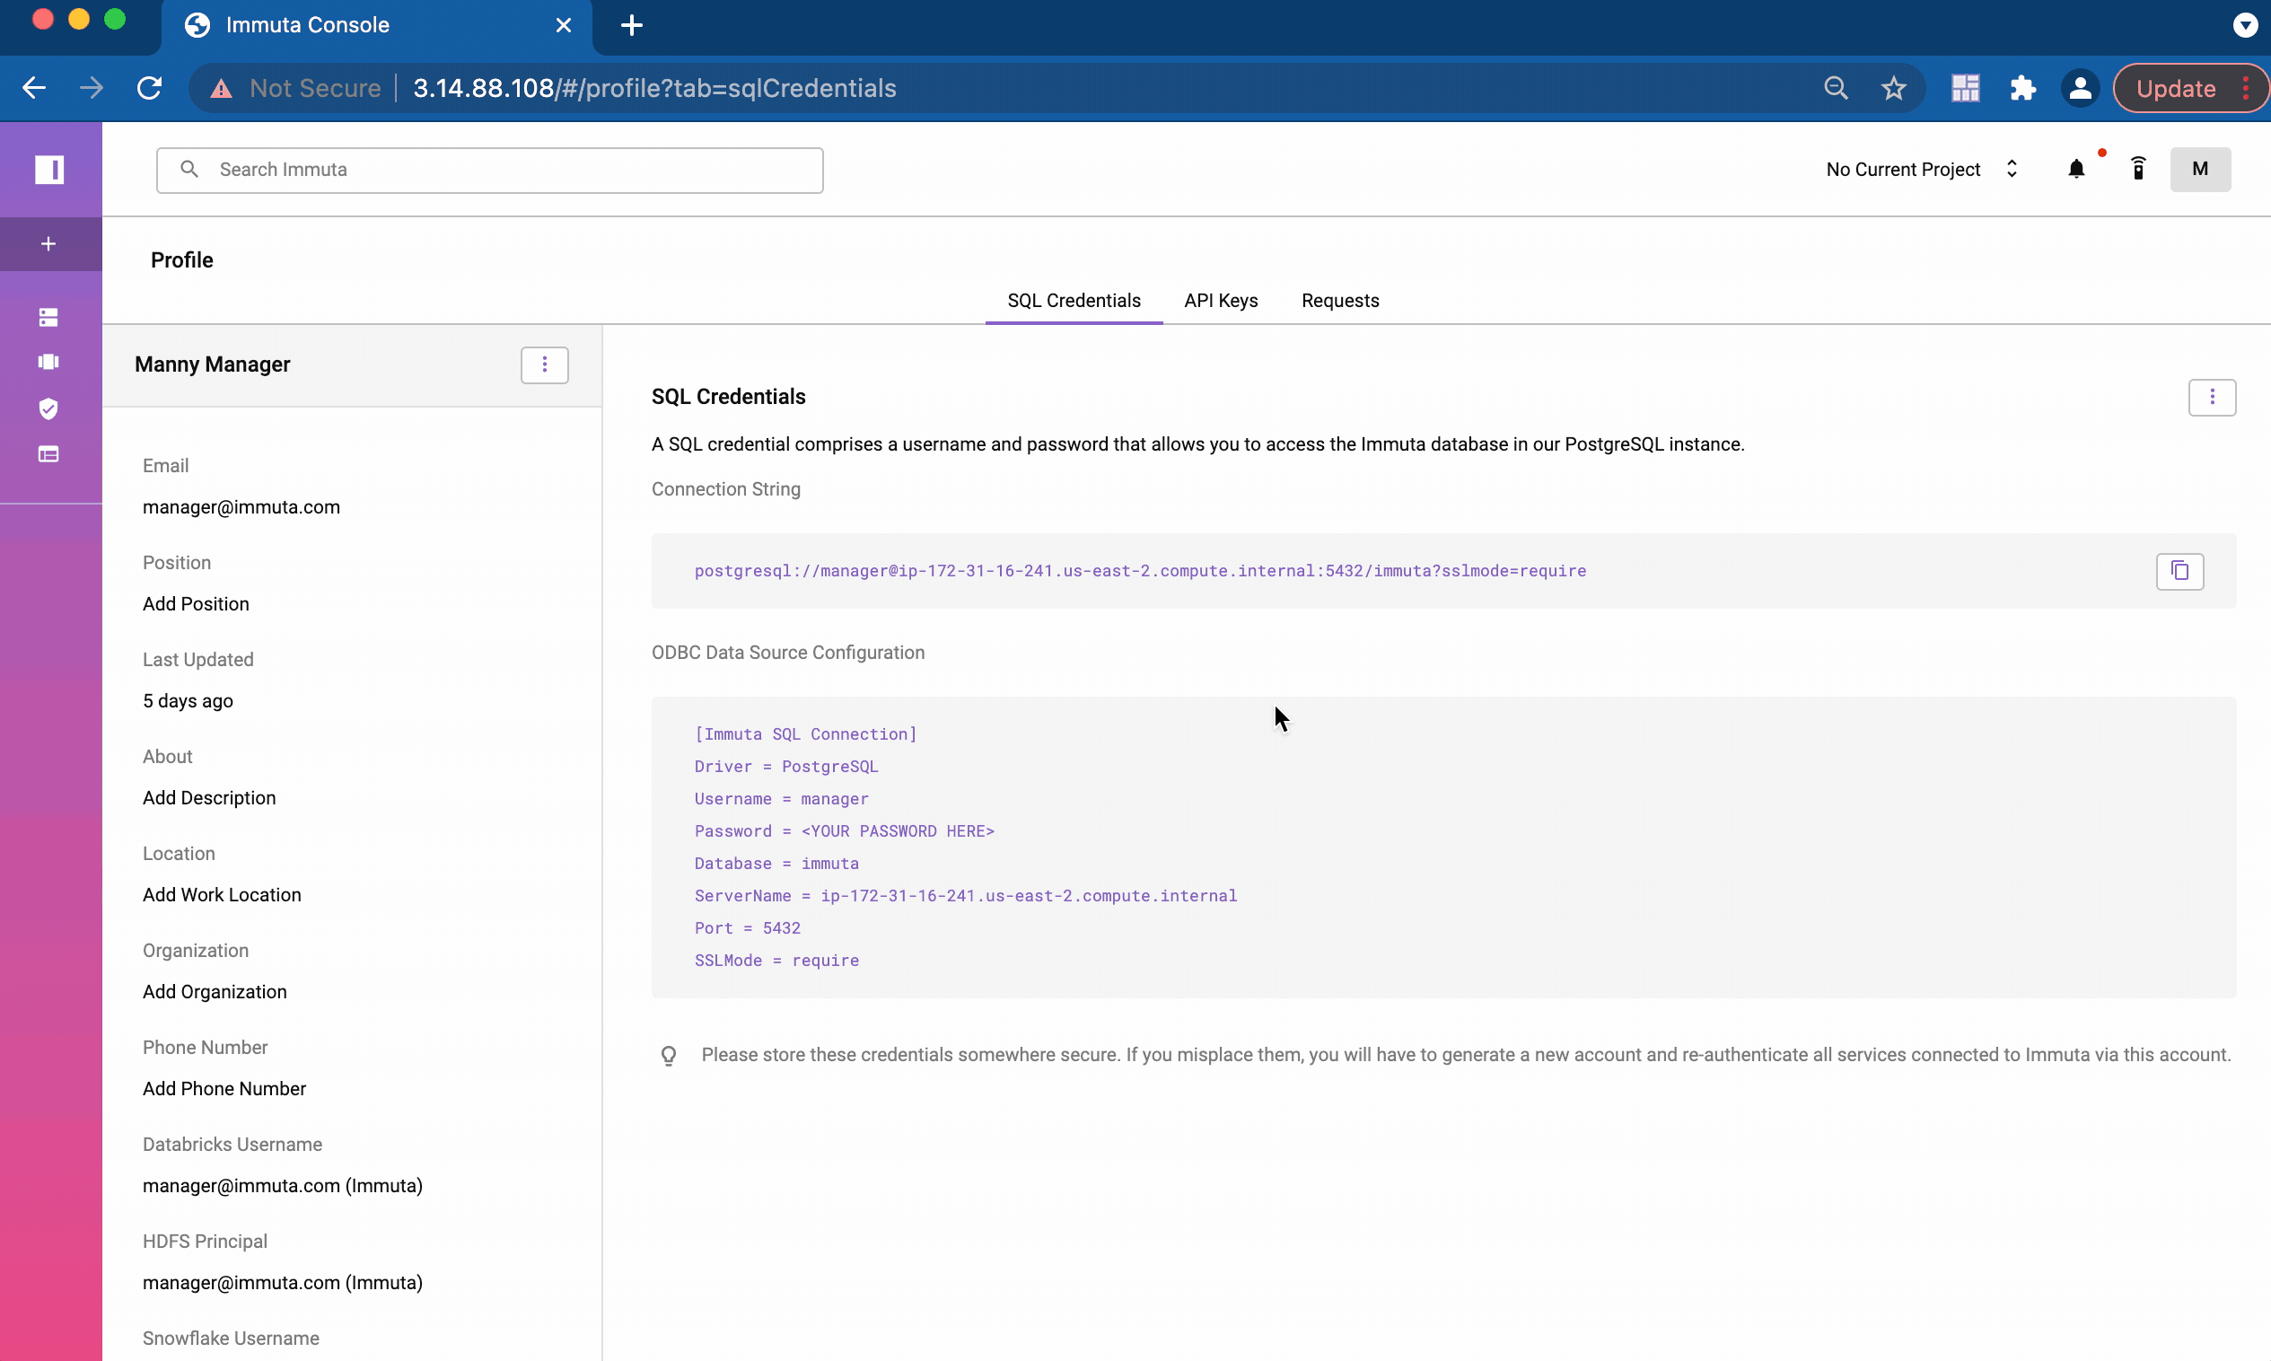Click Add Position link
The width and height of the screenshot is (2271, 1361).
coord(196,603)
